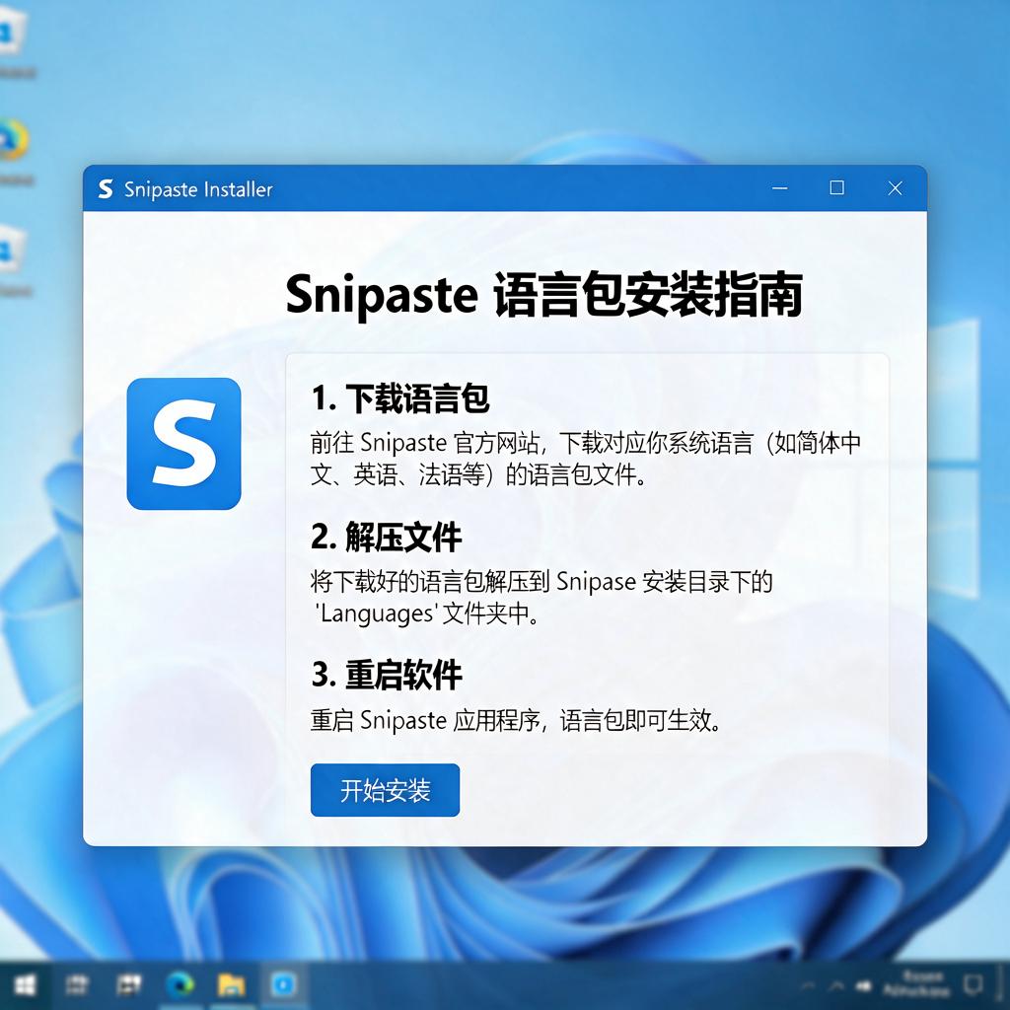Image resolution: width=1010 pixels, height=1010 pixels.
Task: Open the notification center icon
Action: [972, 984]
